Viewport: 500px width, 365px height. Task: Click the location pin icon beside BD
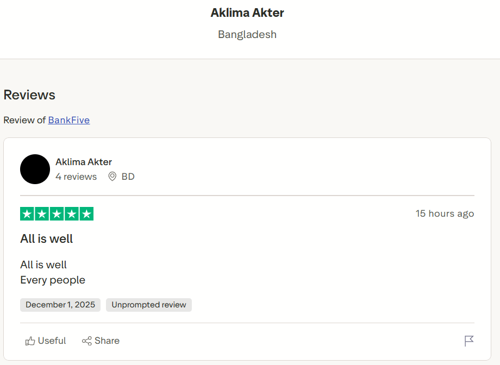[x=112, y=177]
